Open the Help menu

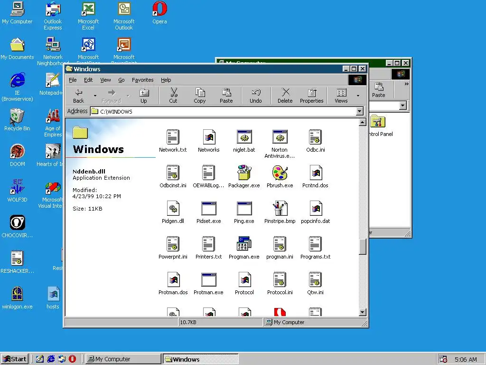pyautogui.click(x=166, y=80)
